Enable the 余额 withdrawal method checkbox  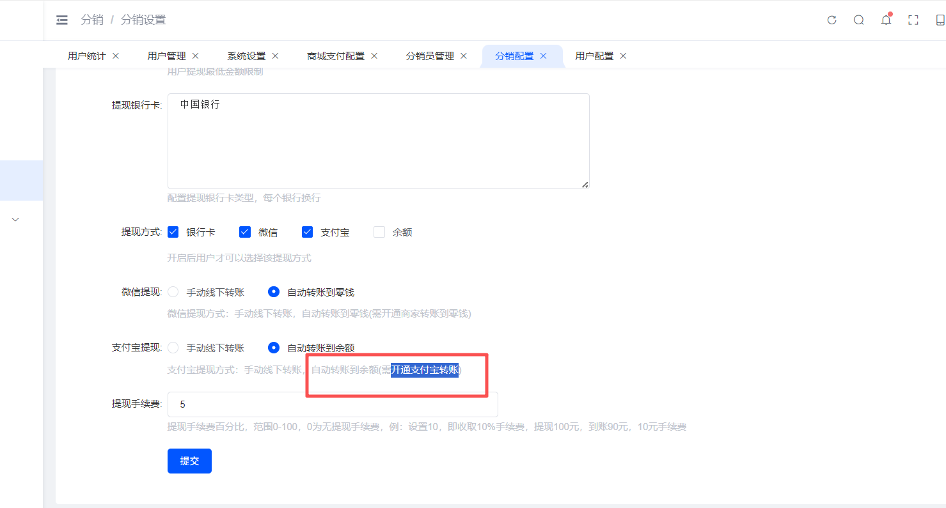tap(379, 232)
